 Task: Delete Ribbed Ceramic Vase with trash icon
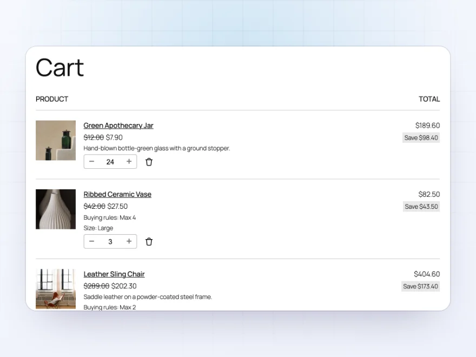pos(149,242)
